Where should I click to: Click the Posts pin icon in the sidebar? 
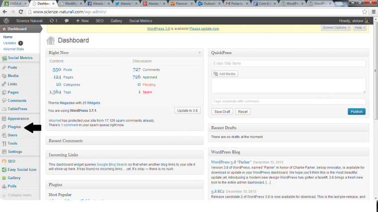4,68
